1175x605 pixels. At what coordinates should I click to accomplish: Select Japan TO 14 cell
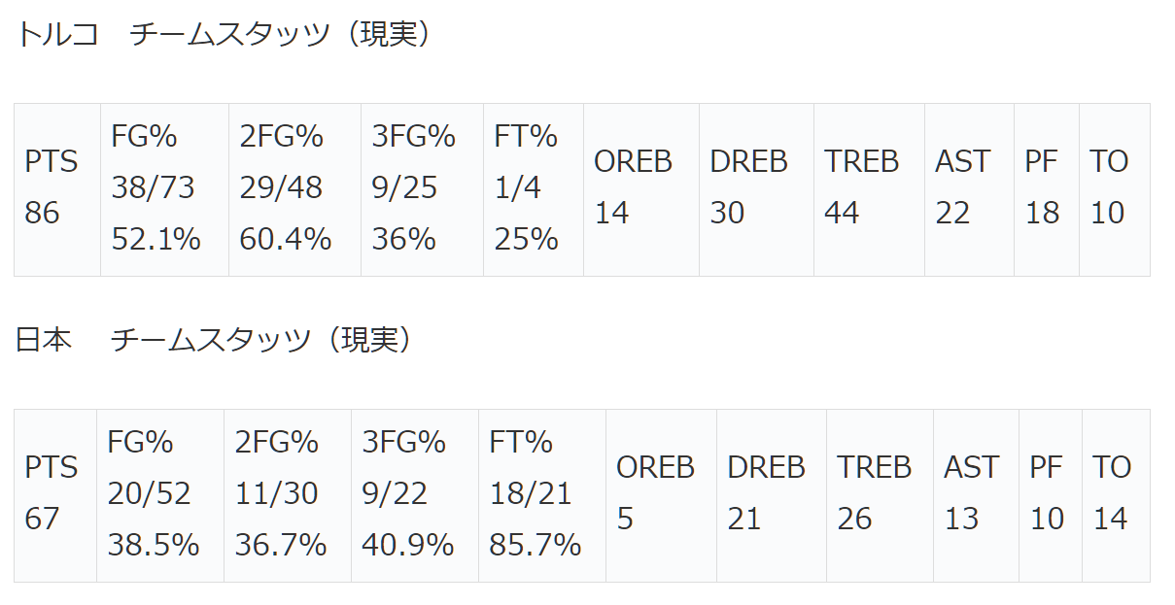pos(1117,495)
